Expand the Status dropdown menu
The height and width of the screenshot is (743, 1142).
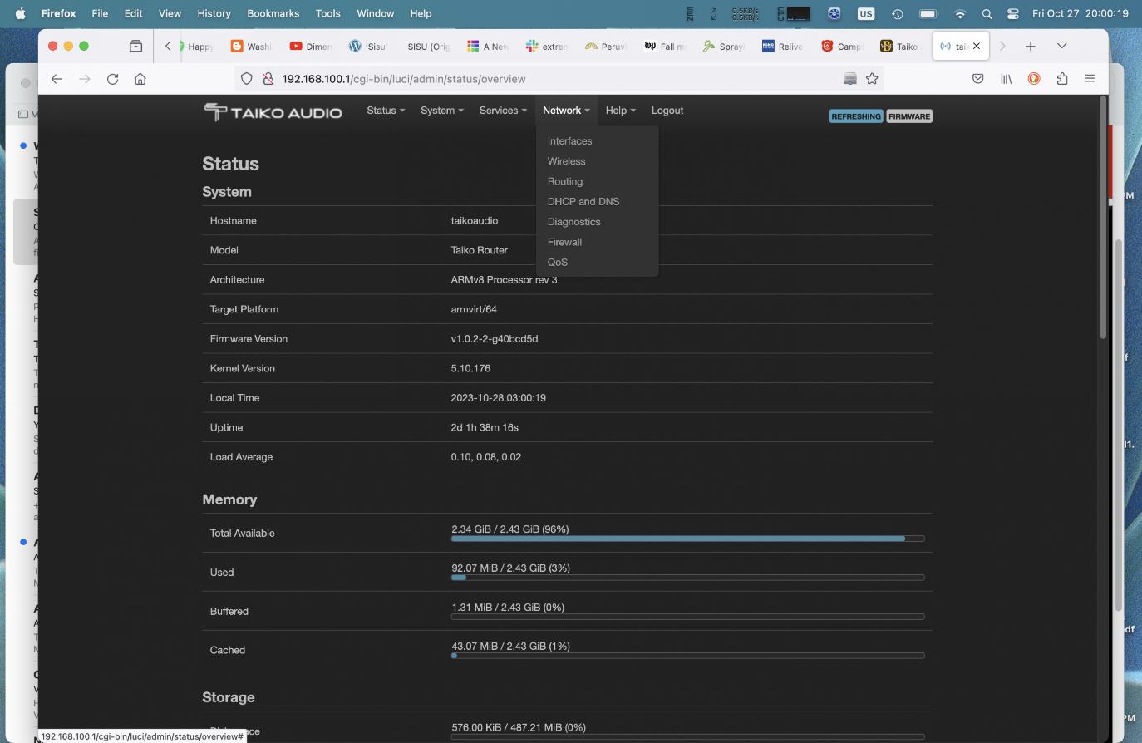pyautogui.click(x=386, y=111)
